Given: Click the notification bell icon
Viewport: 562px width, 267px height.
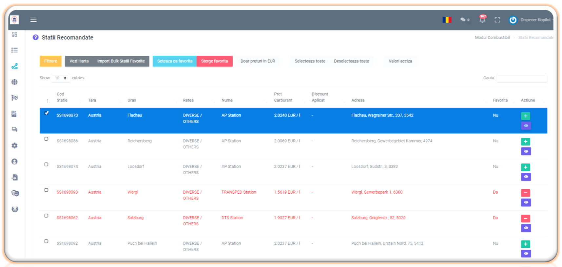Looking at the screenshot, I should 482,20.
